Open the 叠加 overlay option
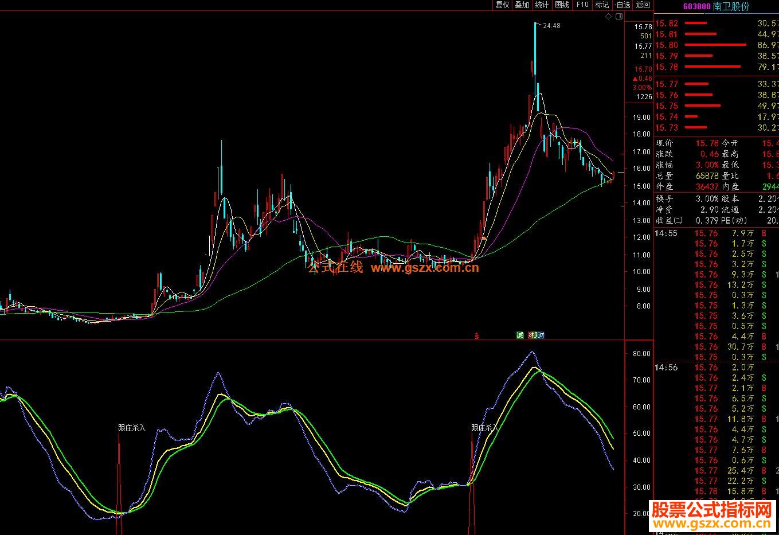Screen dimensions: 779x535 522,5
